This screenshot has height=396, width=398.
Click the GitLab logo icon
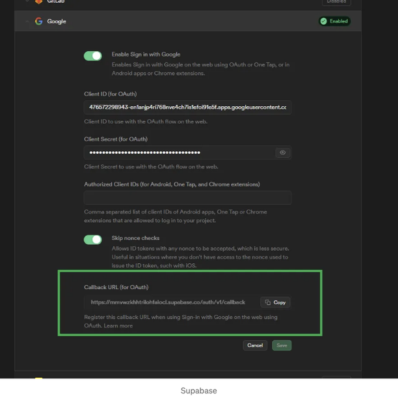(38, 1)
